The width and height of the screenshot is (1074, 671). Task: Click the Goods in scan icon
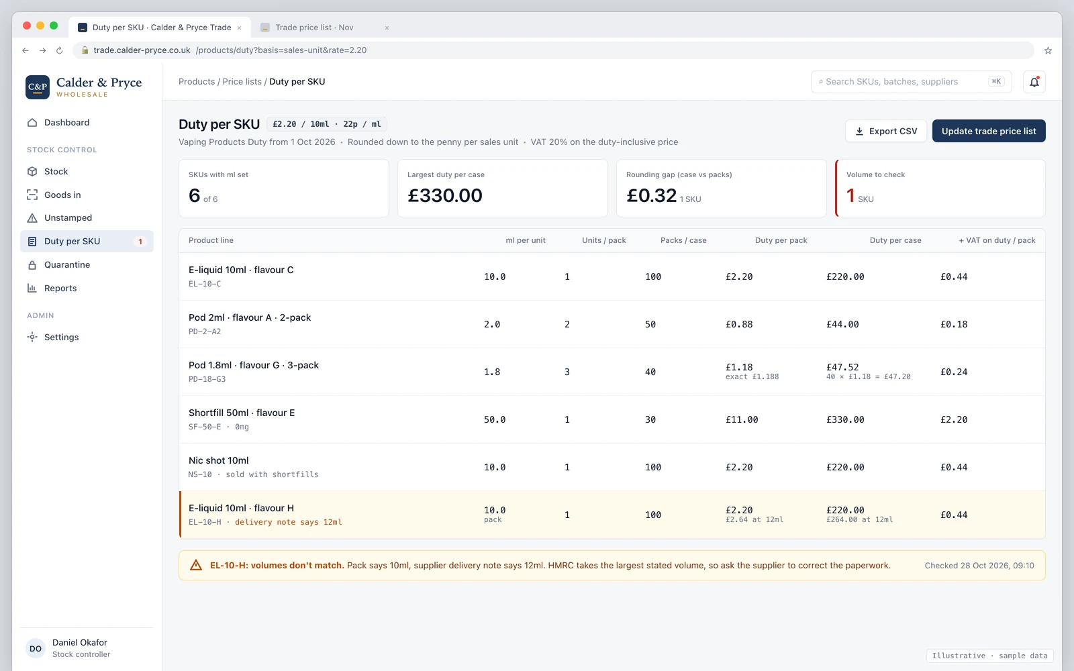[32, 195]
